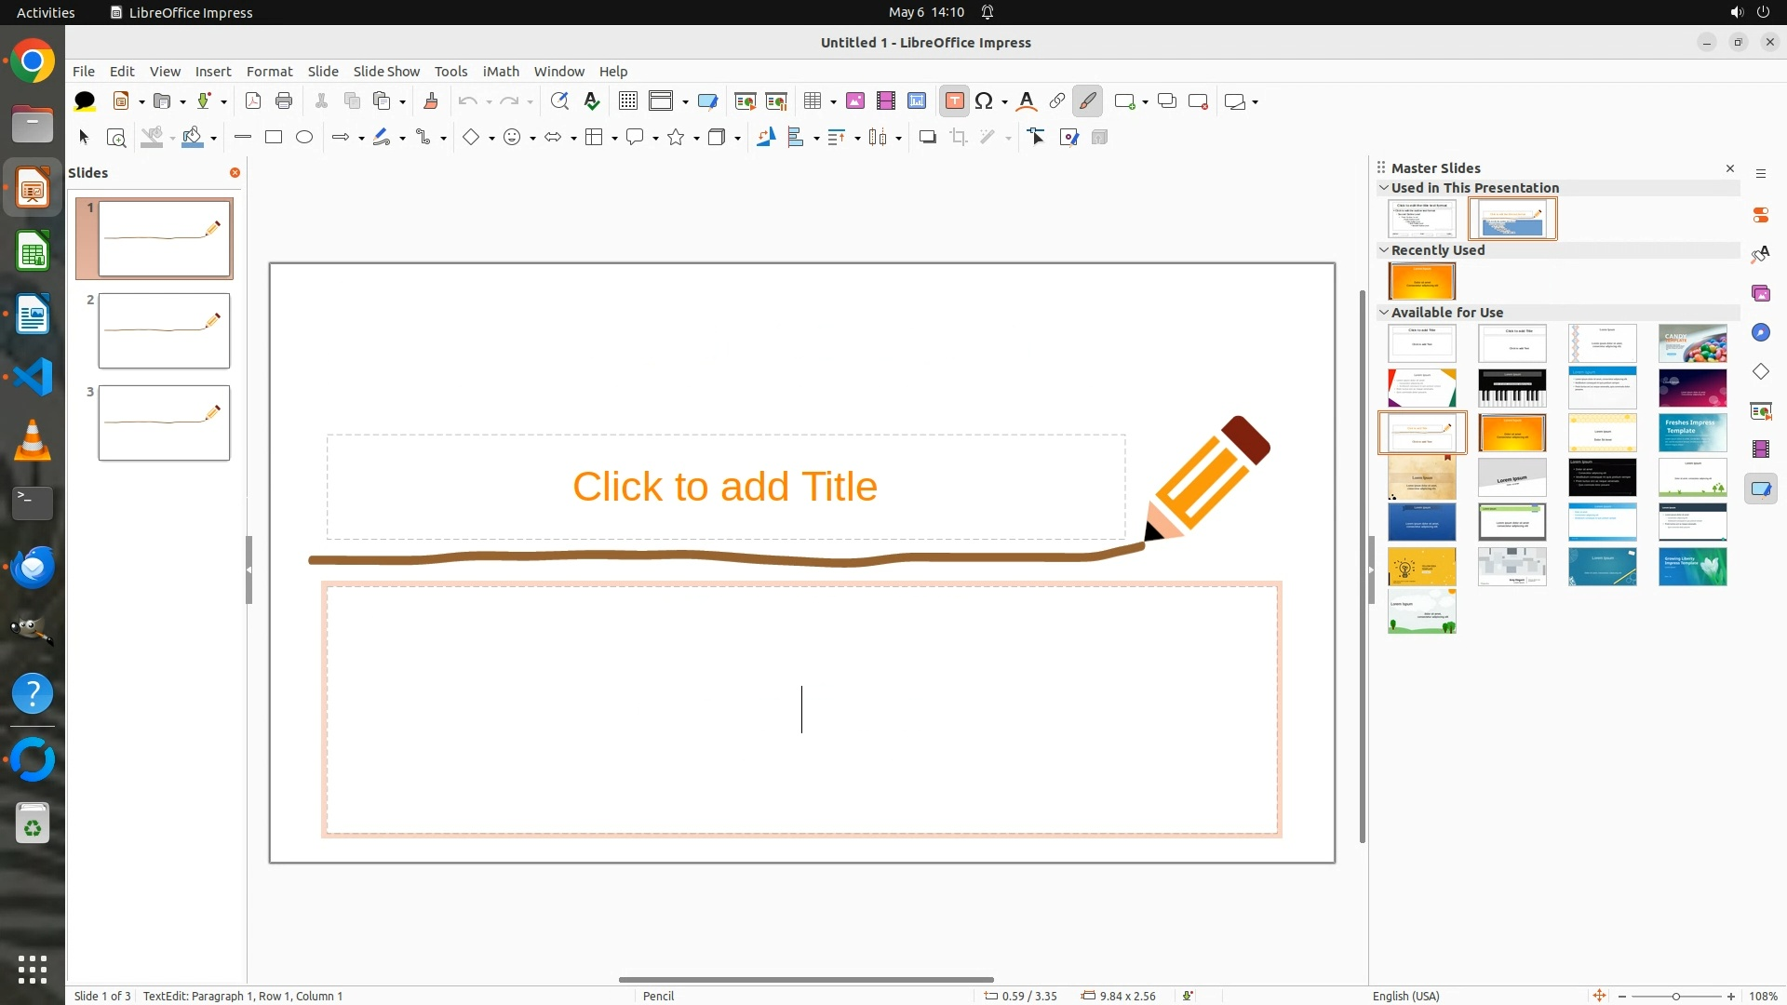Collapse the Available for Use section
The width and height of the screenshot is (1787, 1005).
[1384, 313]
